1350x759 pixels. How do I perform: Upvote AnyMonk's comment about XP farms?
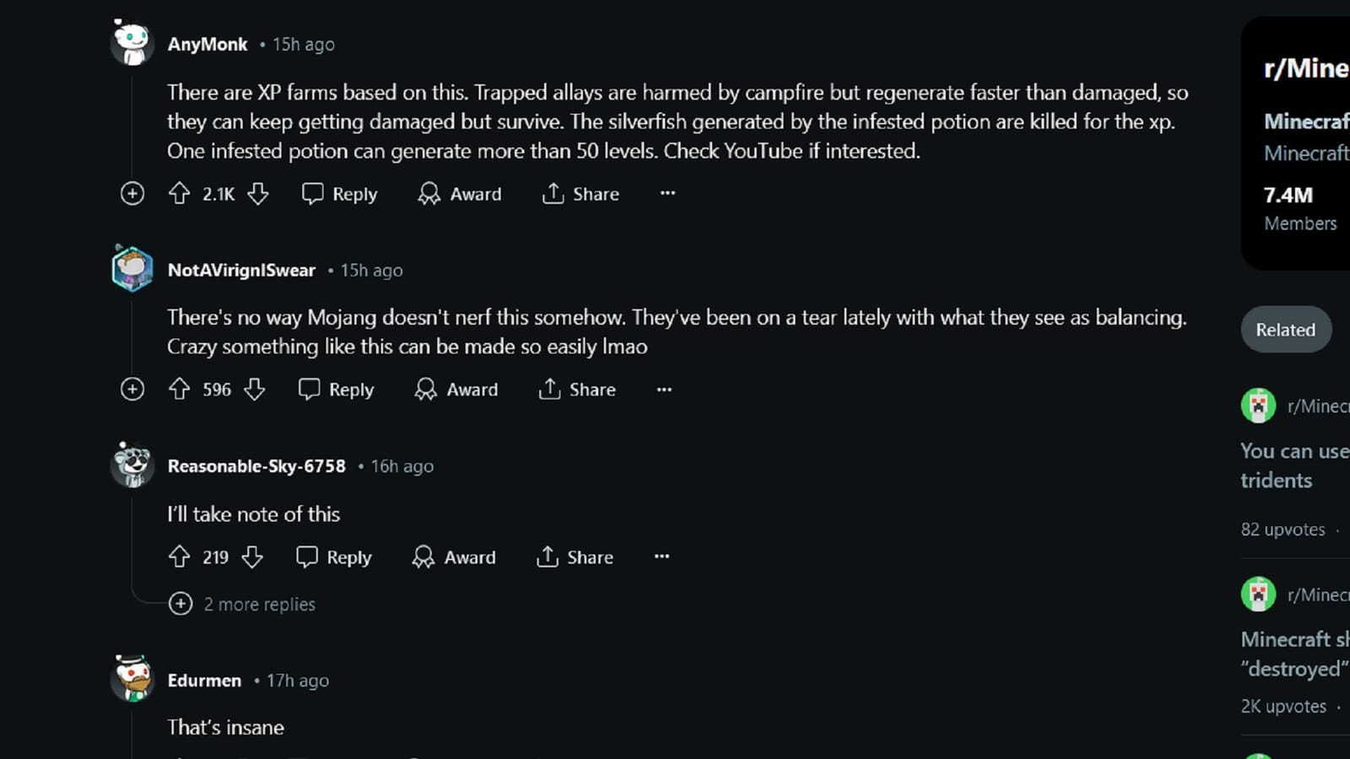179,194
